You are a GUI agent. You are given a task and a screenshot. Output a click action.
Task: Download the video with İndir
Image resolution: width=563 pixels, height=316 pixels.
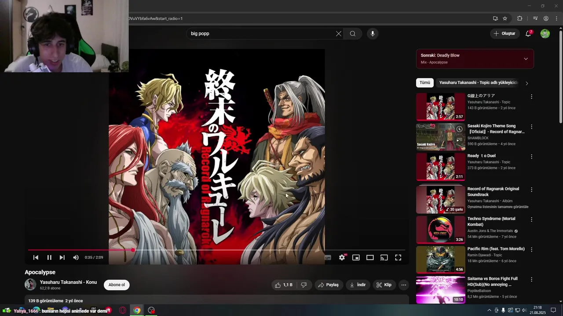(358, 285)
